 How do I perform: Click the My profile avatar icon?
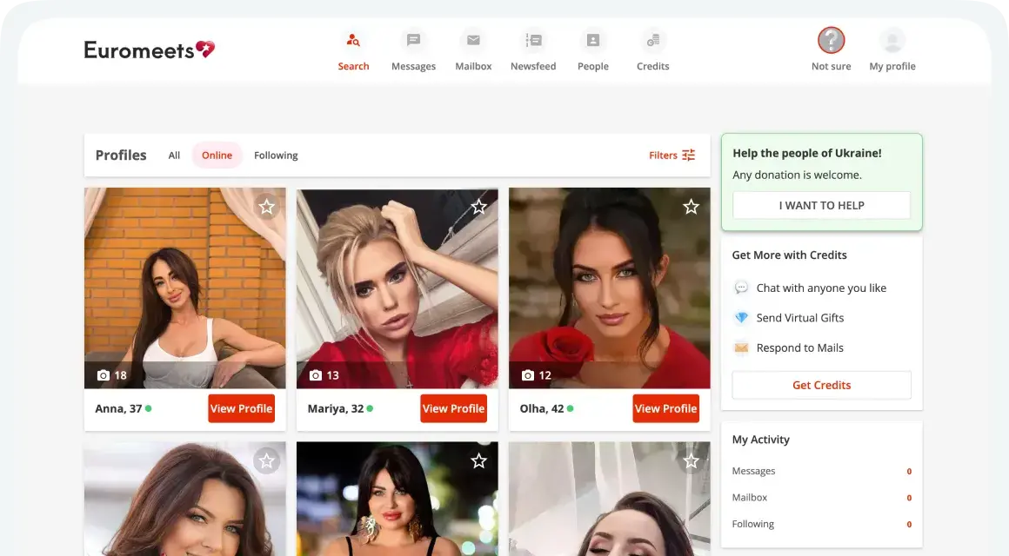pyautogui.click(x=892, y=40)
